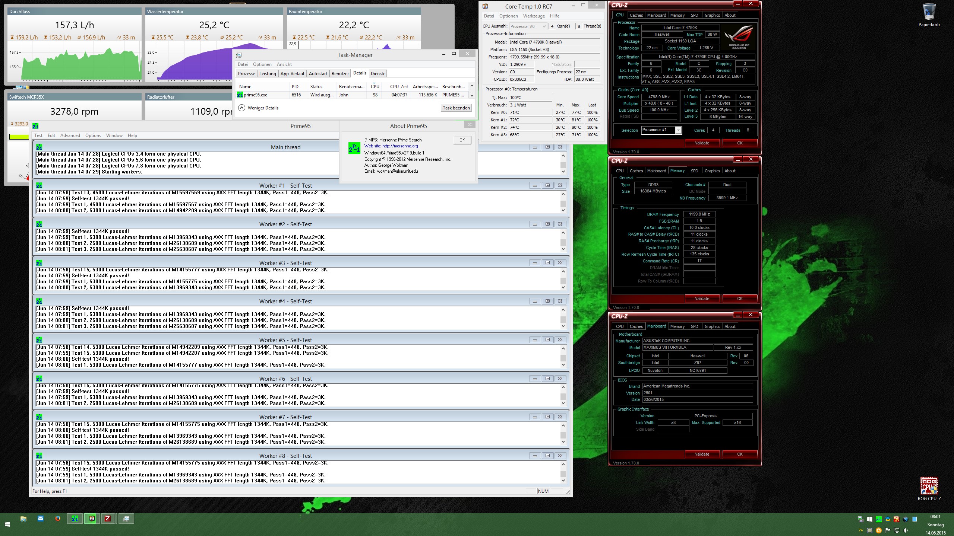Open the Mail app from the taskbar

click(41, 518)
